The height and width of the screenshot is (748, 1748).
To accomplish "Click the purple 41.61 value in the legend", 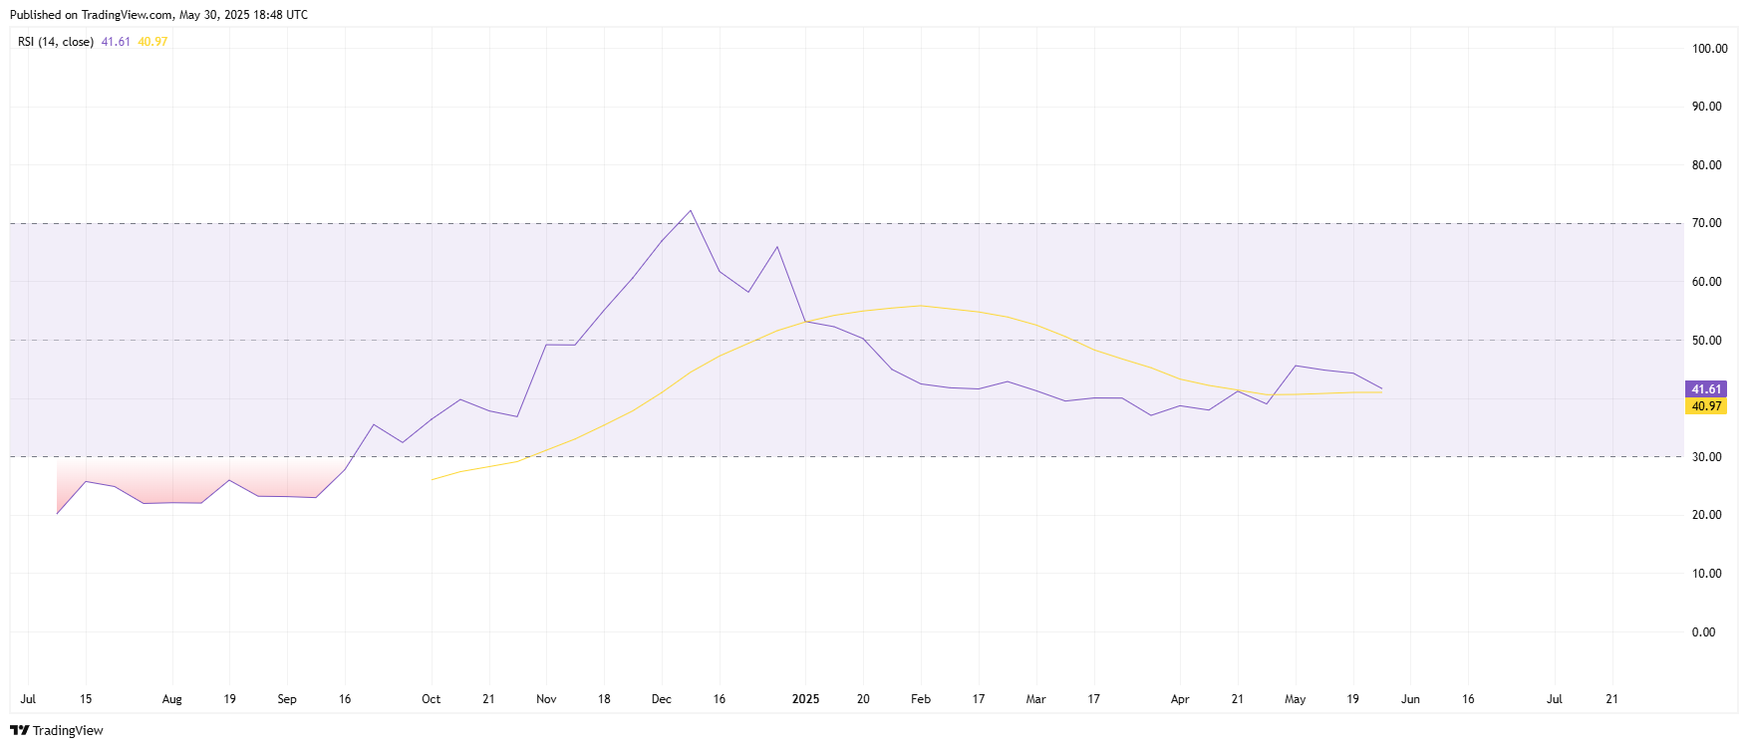I will coord(116,42).
